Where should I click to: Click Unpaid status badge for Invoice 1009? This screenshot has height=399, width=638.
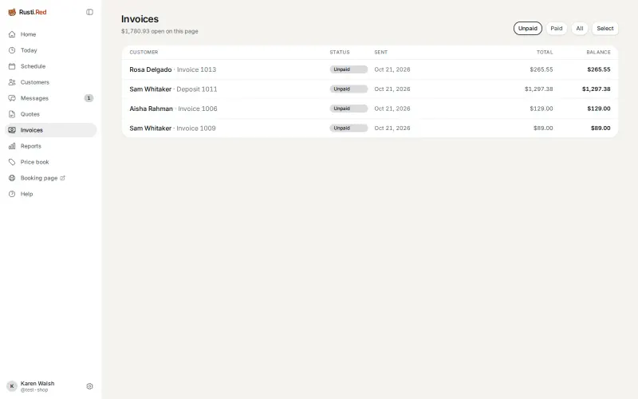[x=349, y=128]
